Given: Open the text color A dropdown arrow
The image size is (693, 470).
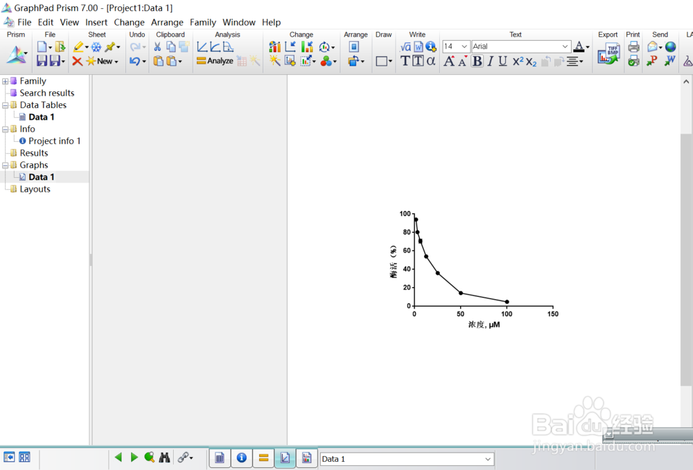Looking at the screenshot, I should point(588,47).
